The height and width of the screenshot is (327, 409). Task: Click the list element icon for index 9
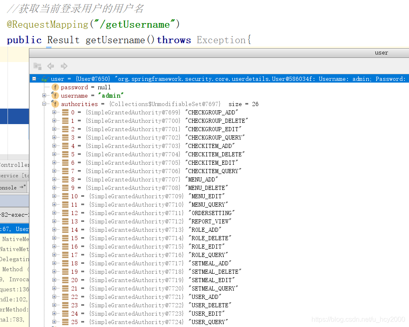pyautogui.click(x=65, y=188)
